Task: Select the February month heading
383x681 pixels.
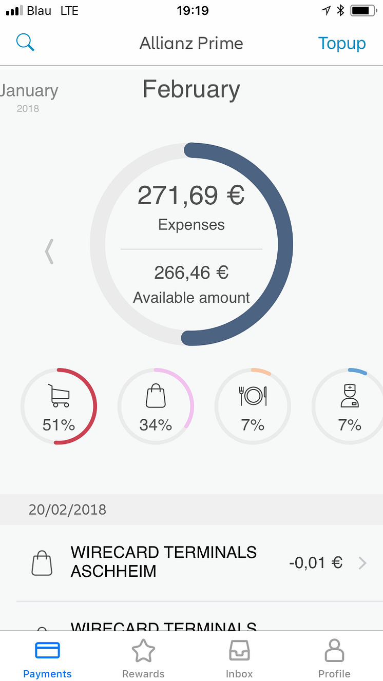Action: pos(191,89)
